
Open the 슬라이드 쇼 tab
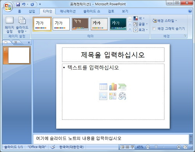[x=92, y=11]
